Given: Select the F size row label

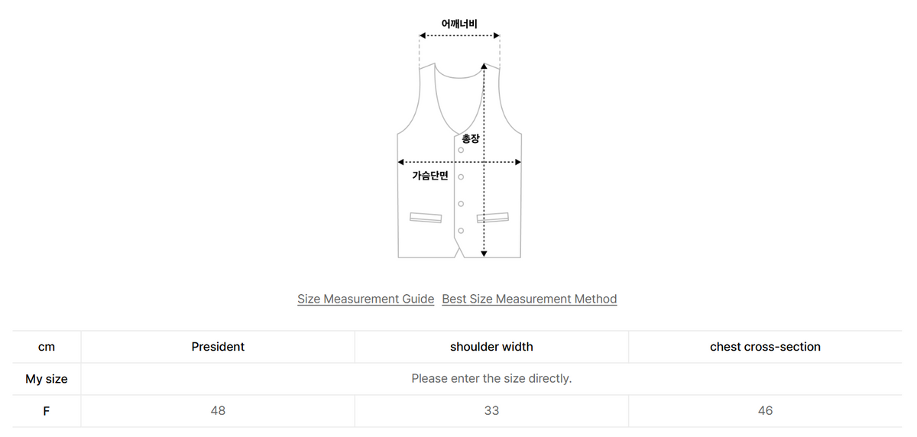Looking at the screenshot, I should pos(47,410).
